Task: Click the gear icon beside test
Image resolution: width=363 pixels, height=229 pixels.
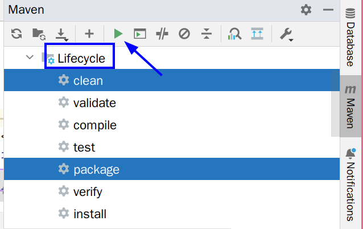Action: pyautogui.click(x=64, y=147)
